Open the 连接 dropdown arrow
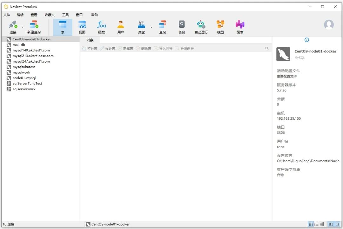The height and width of the screenshot is (229, 343). pos(23,27)
